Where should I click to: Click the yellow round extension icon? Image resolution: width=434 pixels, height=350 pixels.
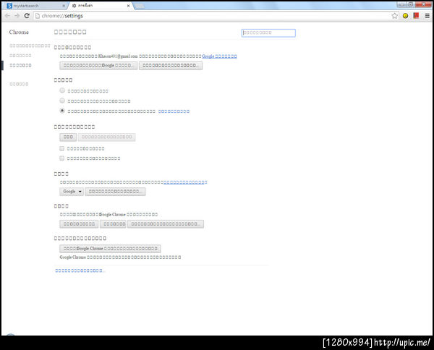coord(406,16)
